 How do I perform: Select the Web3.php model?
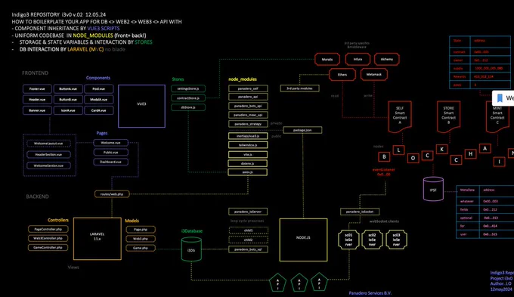(x=141, y=239)
